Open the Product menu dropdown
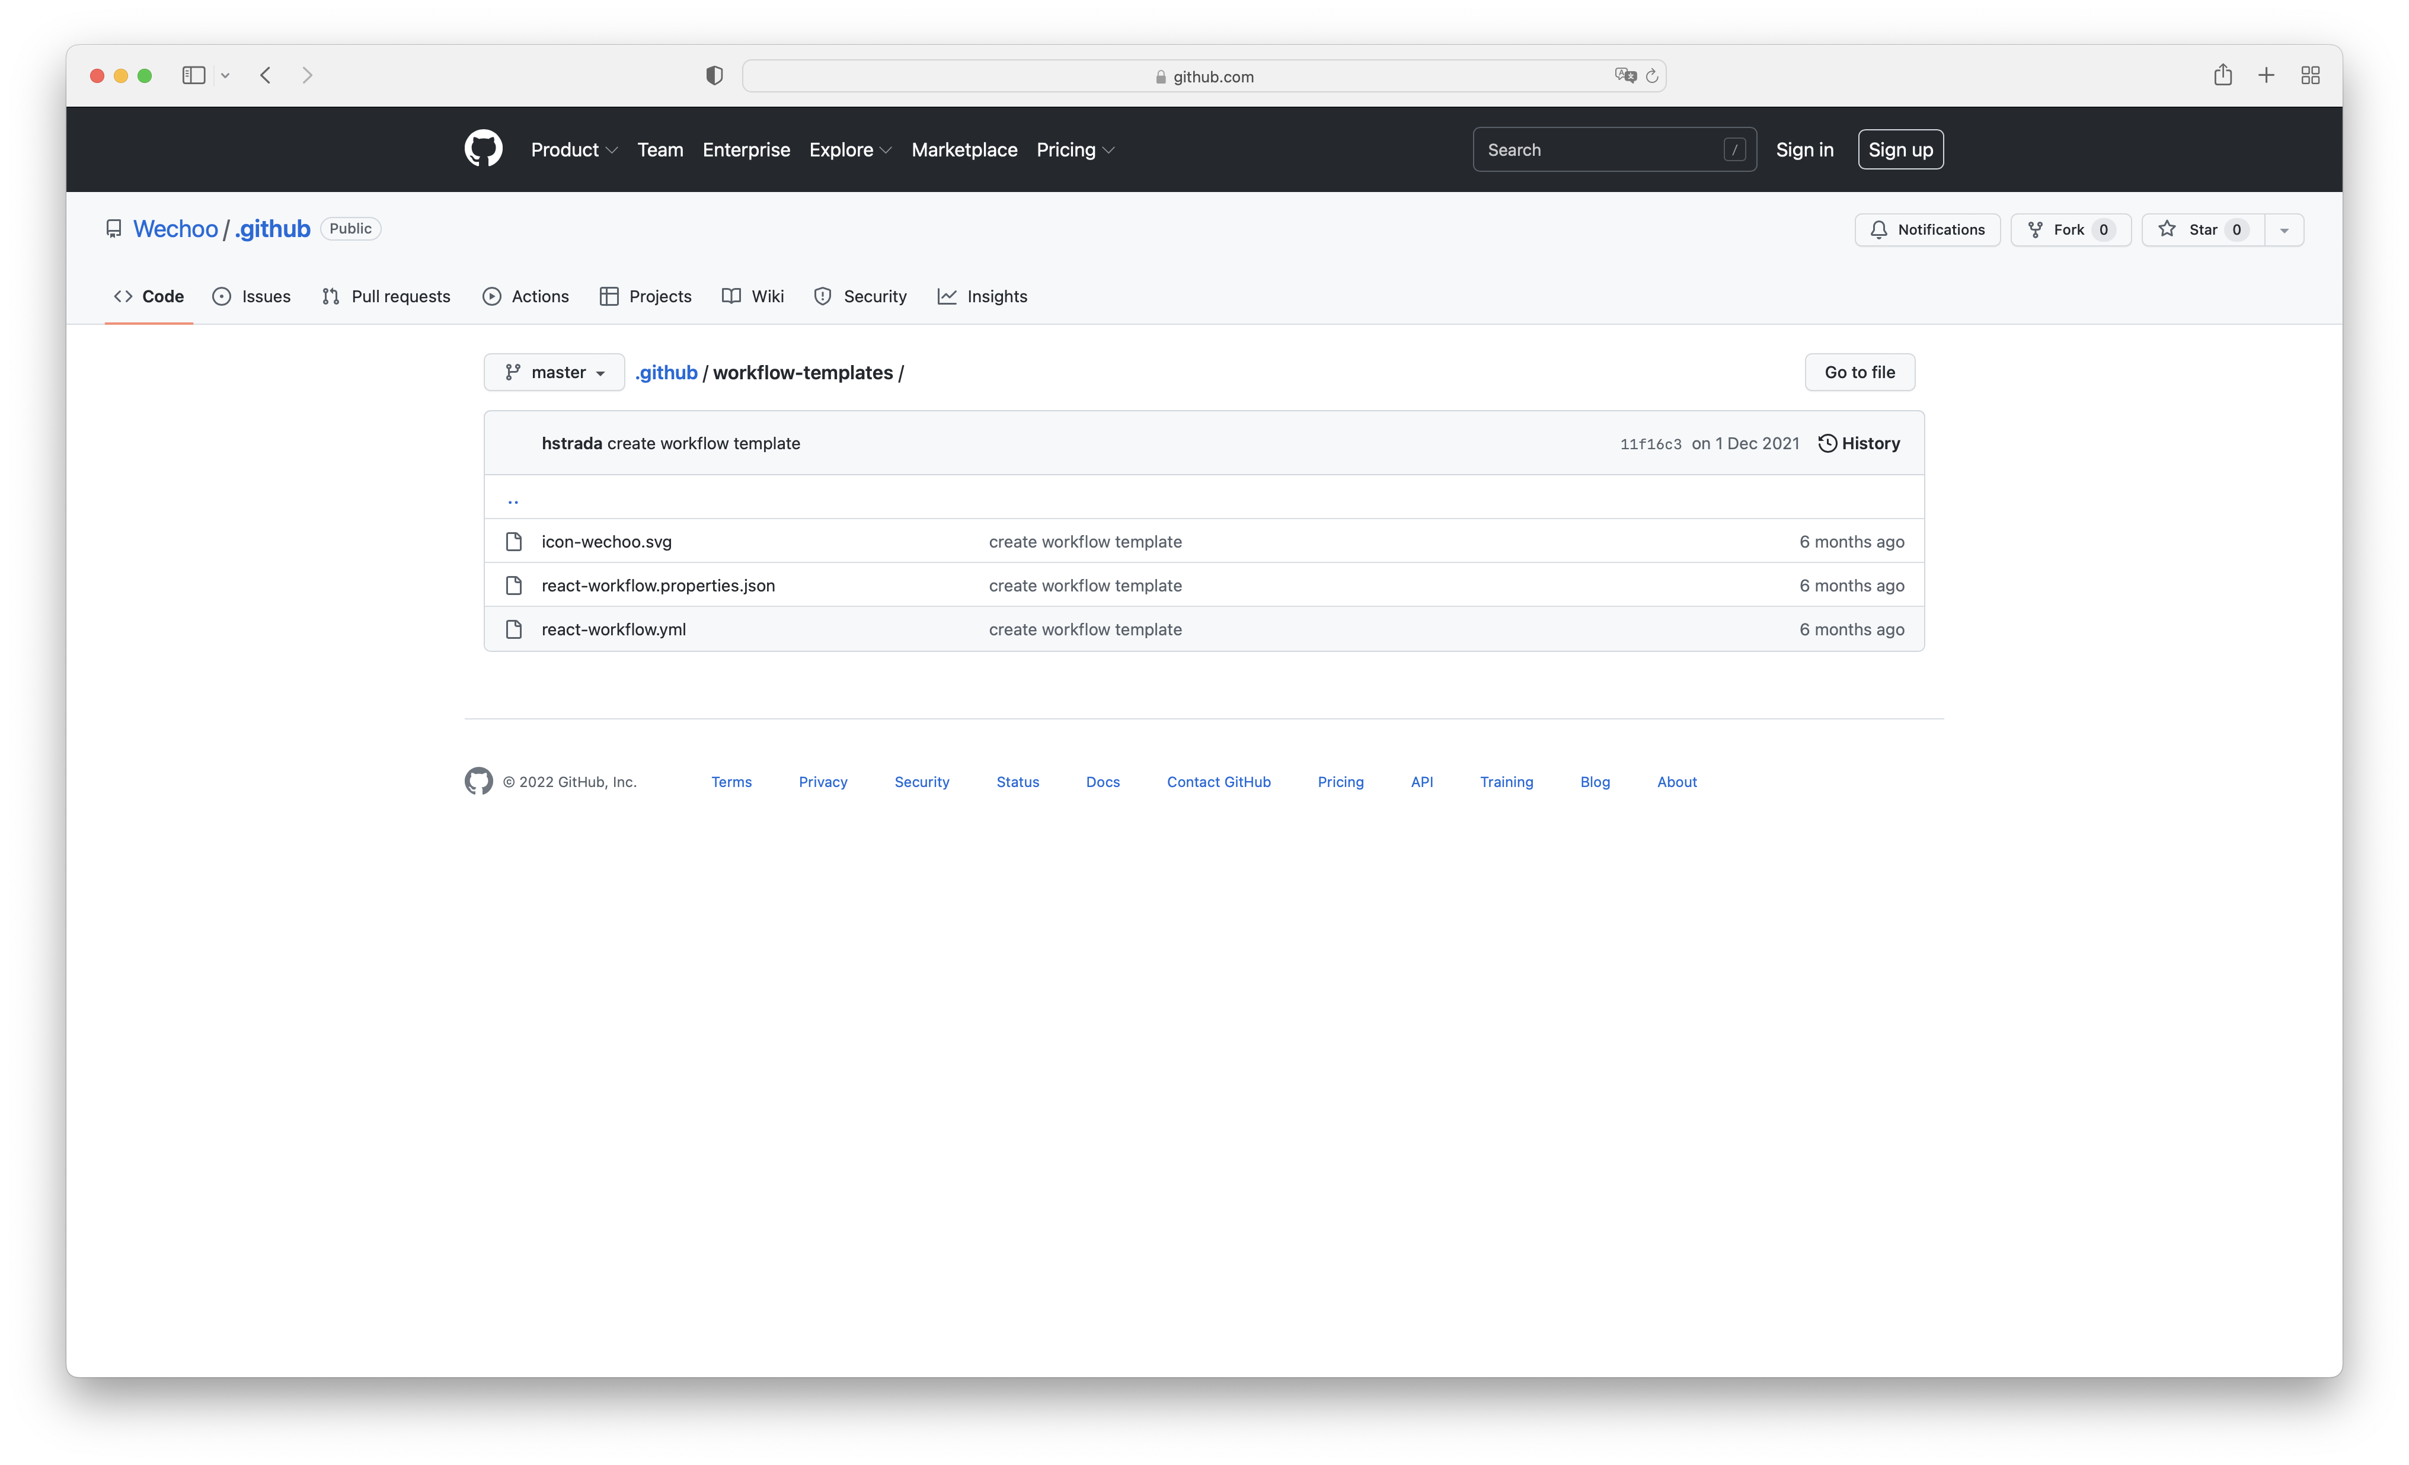 pyautogui.click(x=574, y=149)
